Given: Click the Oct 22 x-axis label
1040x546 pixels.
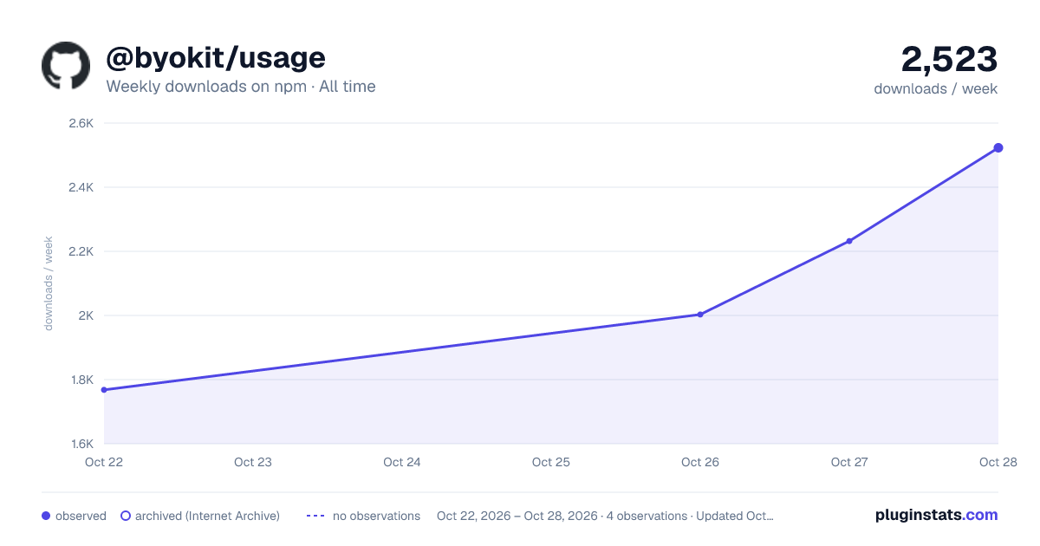Looking at the screenshot, I should coord(104,462).
